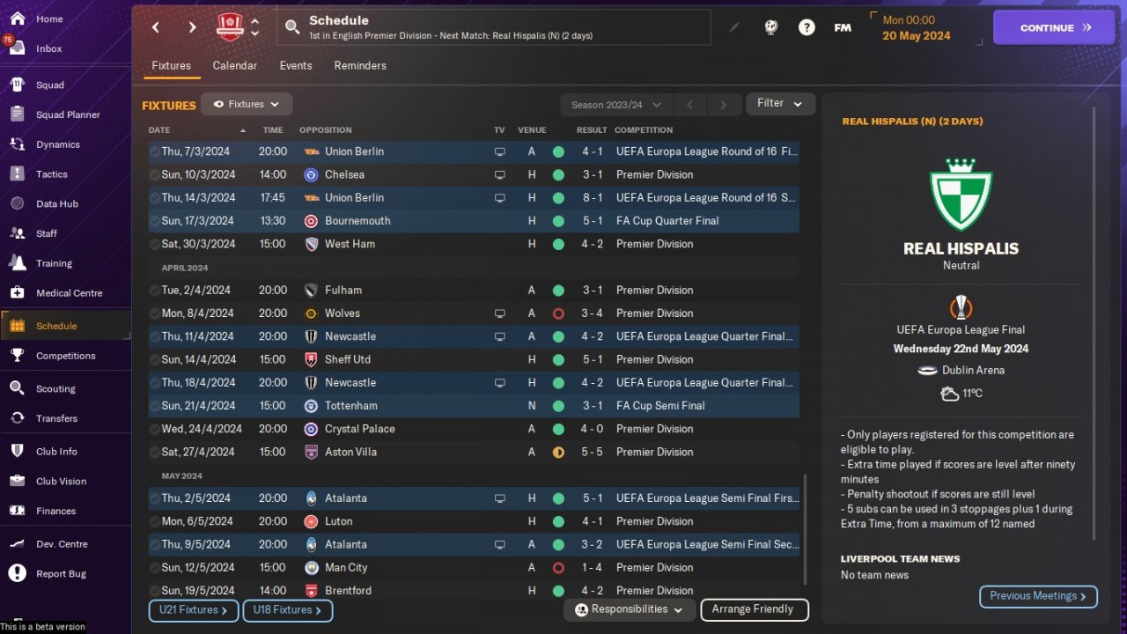Open the help question mark icon
This screenshot has height=634, width=1127.
(x=807, y=27)
